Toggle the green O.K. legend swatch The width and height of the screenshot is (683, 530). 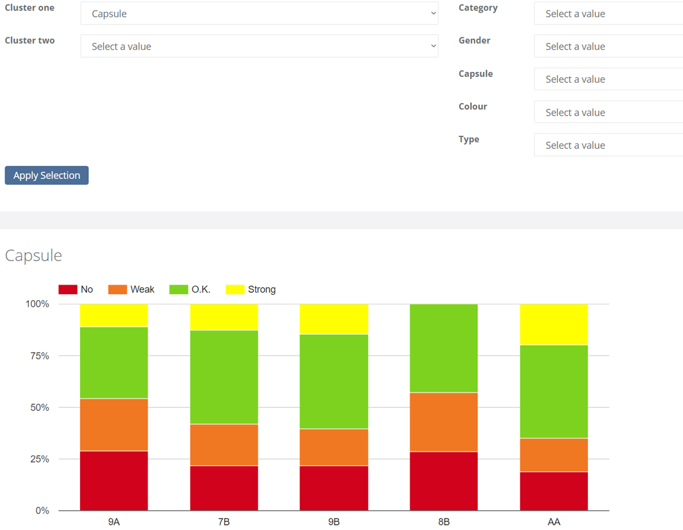point(179,290)
